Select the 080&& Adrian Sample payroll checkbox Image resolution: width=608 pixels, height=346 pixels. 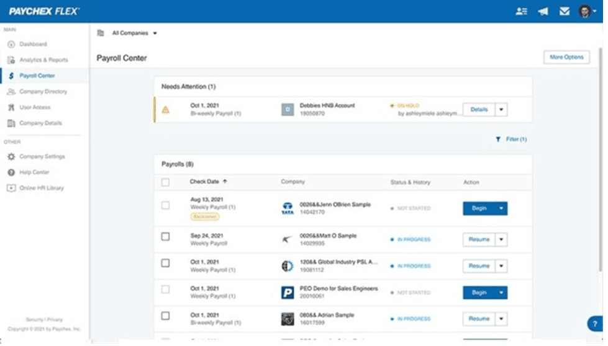click(165, 316)
